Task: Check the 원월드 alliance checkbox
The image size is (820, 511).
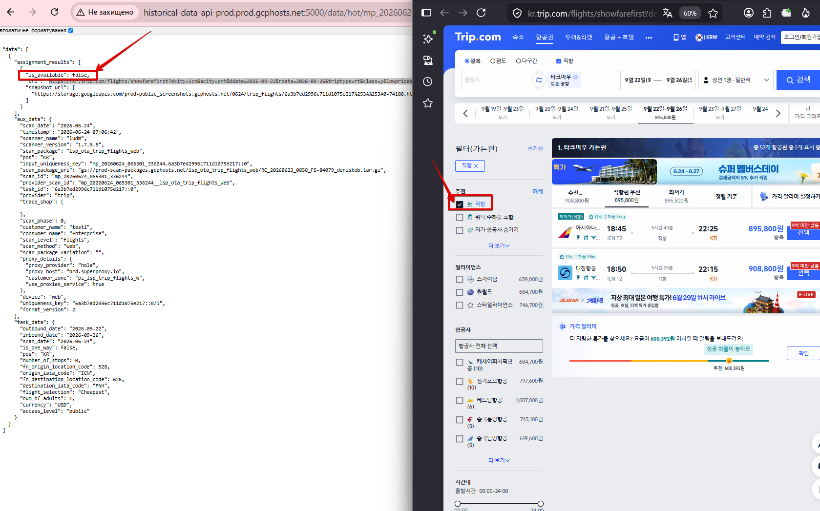Action: (460, 292)
